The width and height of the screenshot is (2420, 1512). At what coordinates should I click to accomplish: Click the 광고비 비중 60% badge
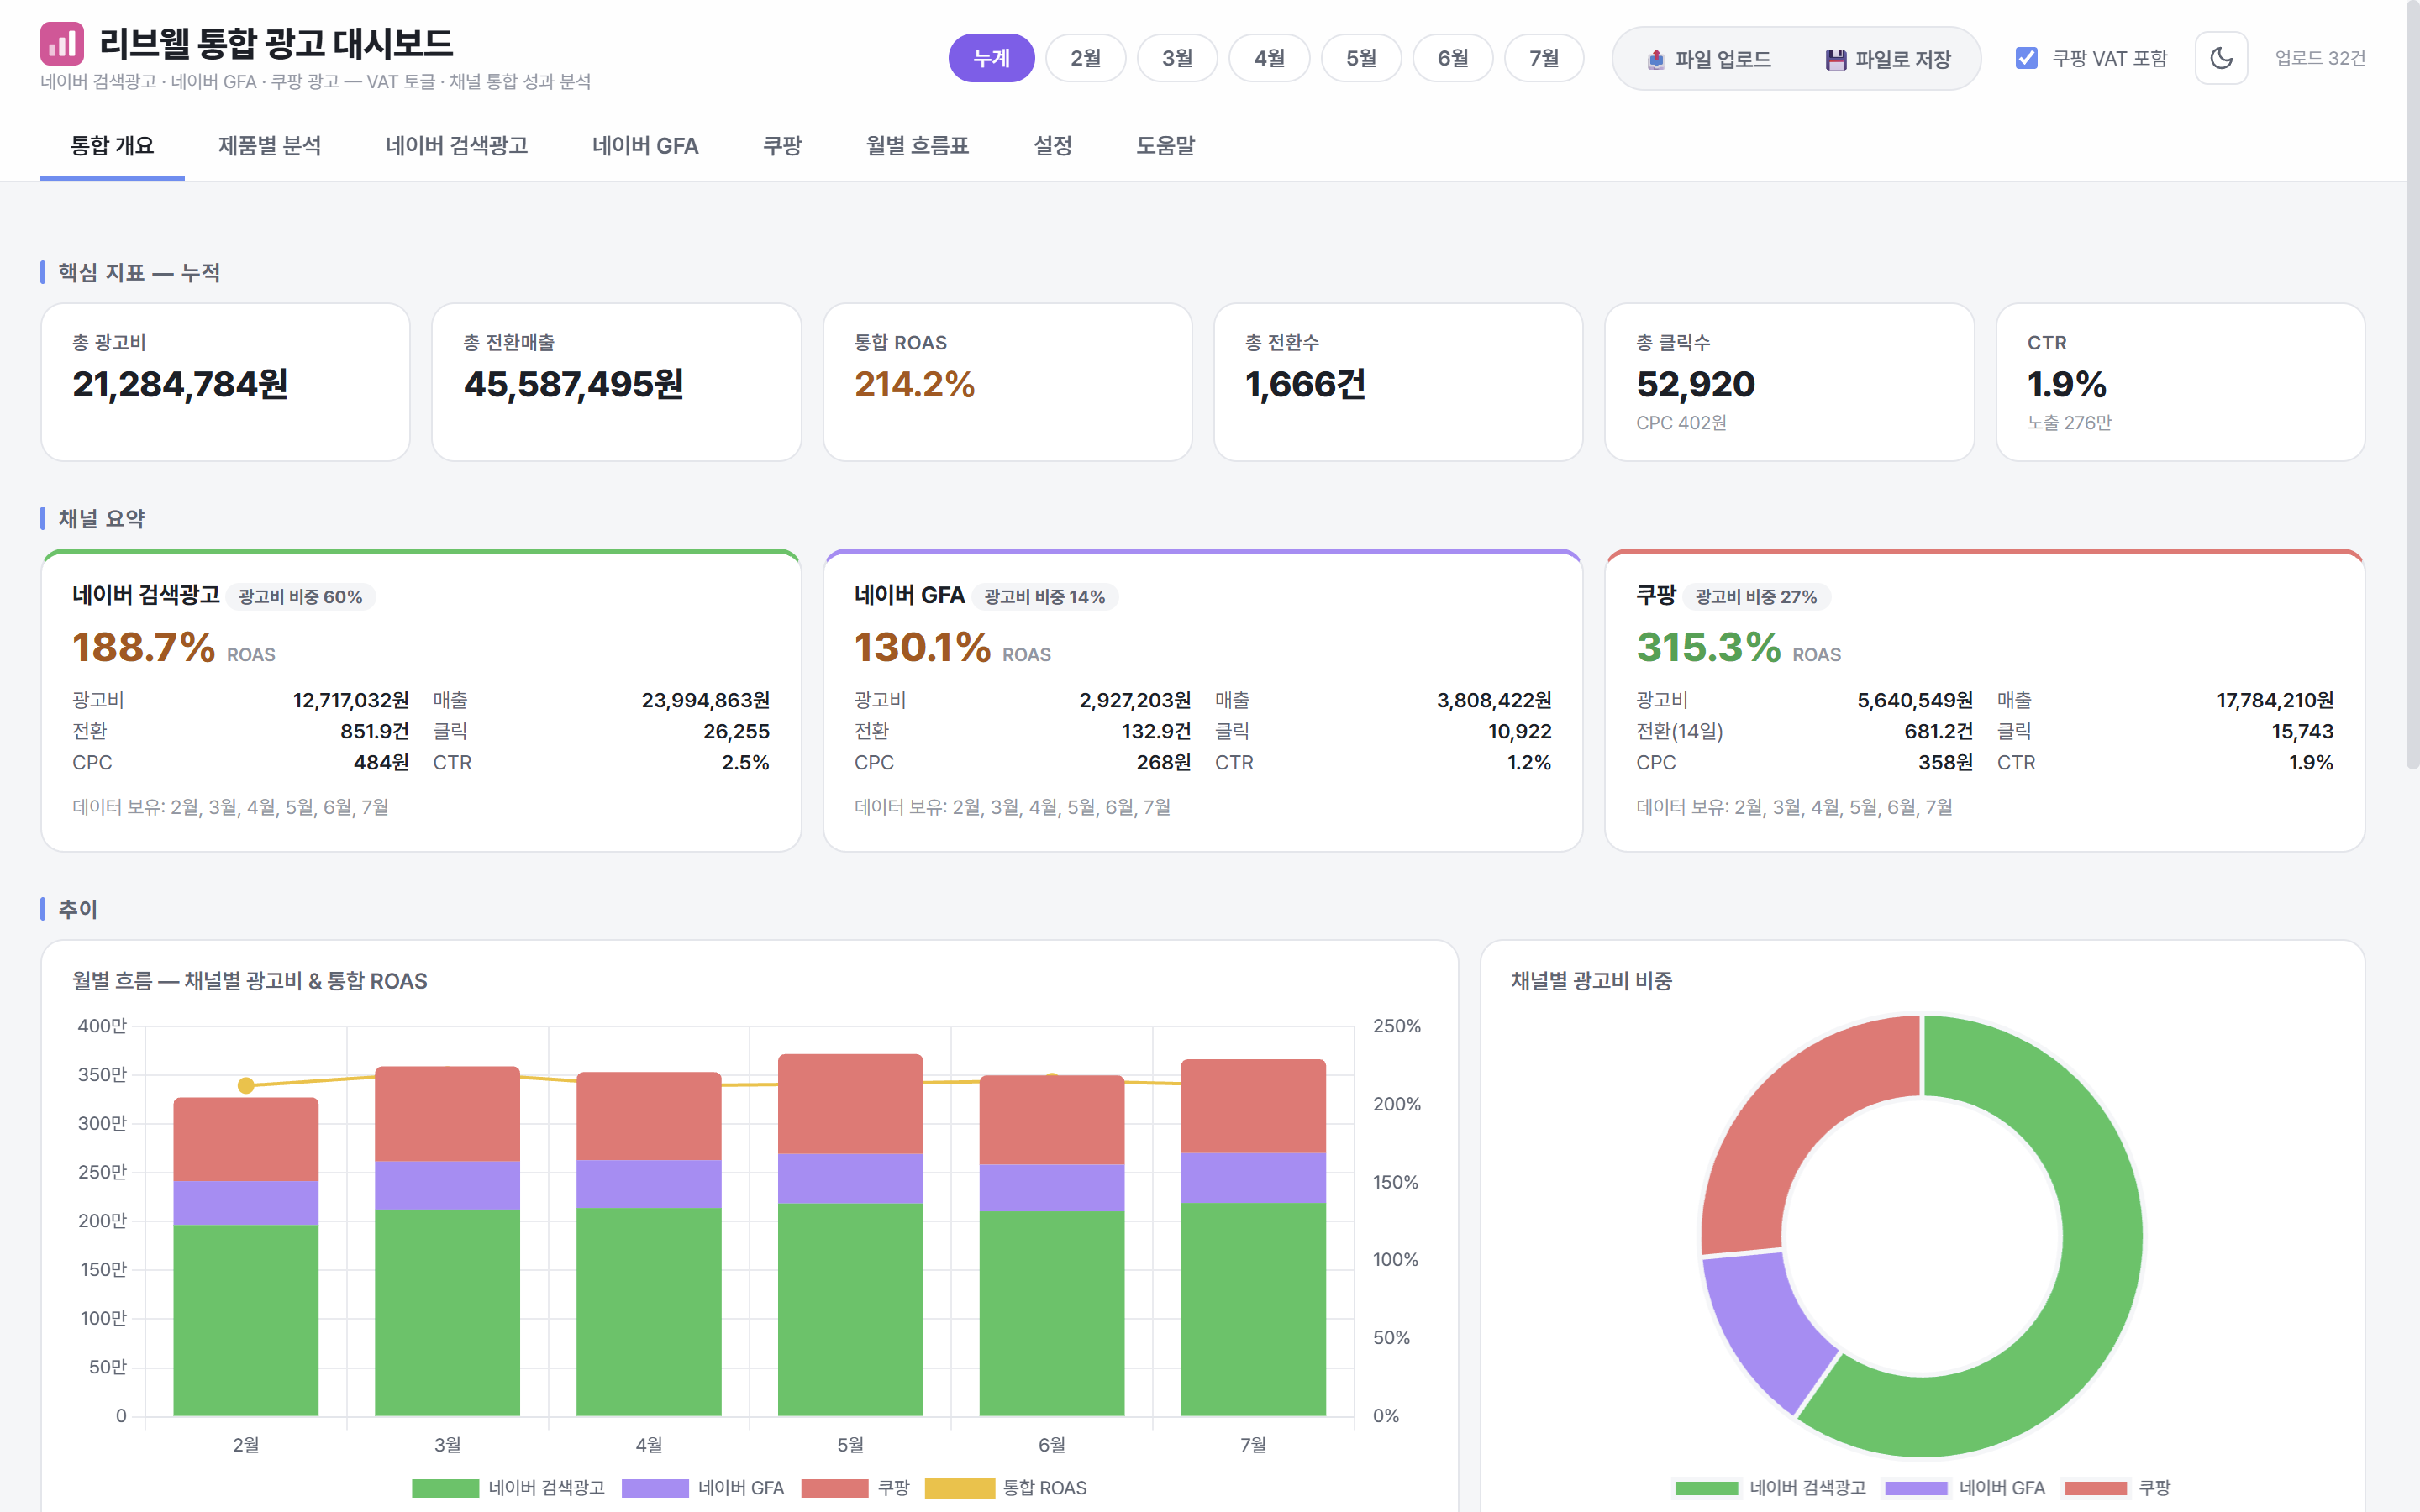pos(300,597)
